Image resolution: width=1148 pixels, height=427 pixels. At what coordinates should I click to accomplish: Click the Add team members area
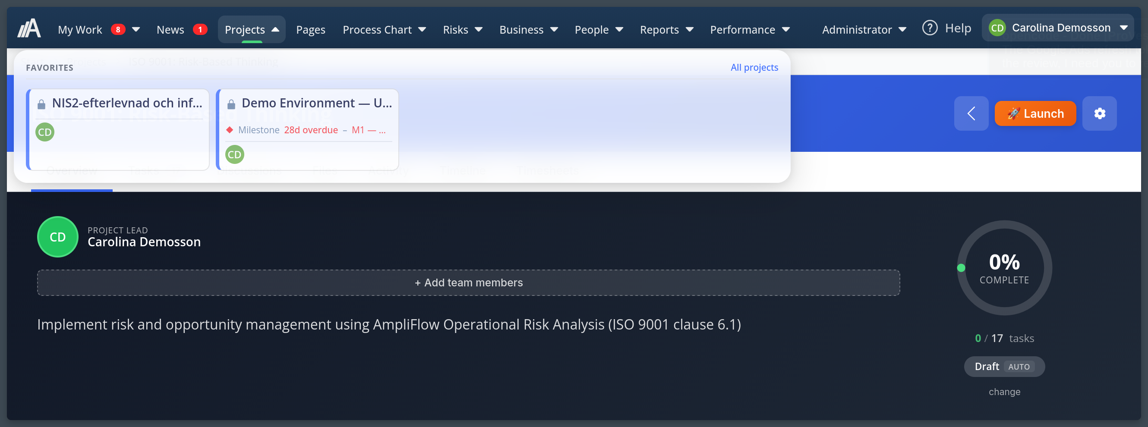tap(468, 282)
